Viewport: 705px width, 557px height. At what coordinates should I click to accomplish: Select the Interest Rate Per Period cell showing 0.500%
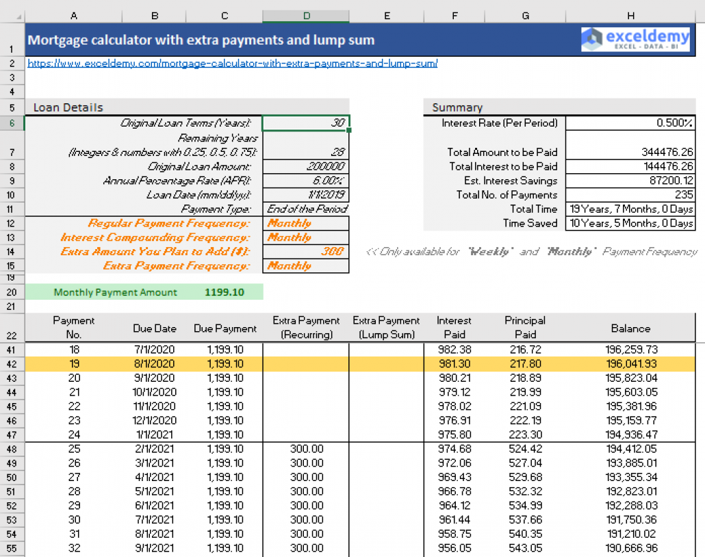coord(630,123)
